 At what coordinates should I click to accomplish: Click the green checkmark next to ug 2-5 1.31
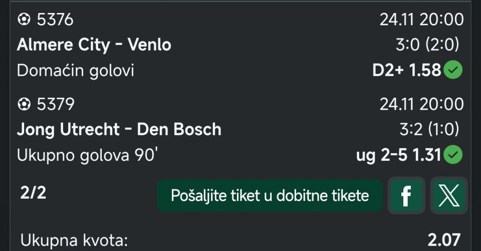click(x=454, y=156)
